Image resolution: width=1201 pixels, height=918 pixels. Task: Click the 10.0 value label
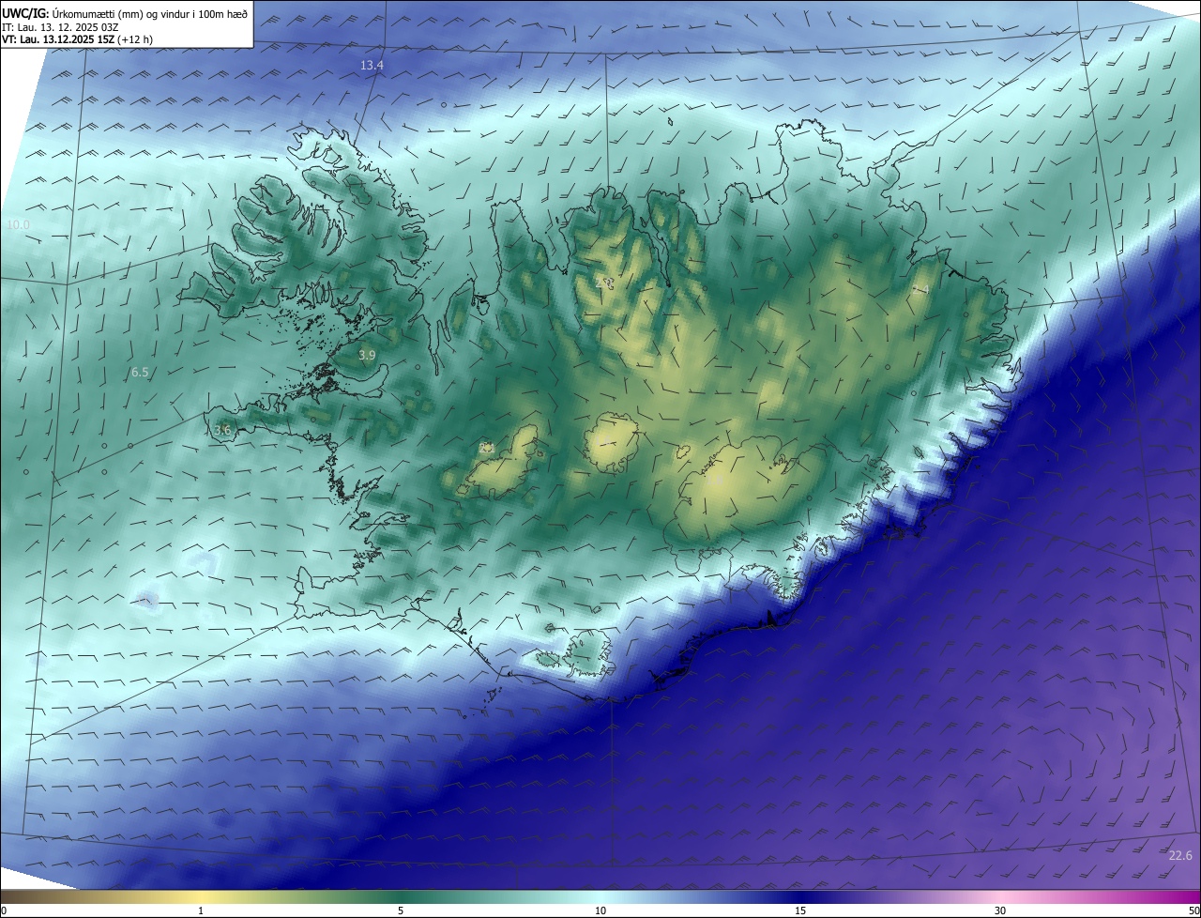[x=18, y=225]
